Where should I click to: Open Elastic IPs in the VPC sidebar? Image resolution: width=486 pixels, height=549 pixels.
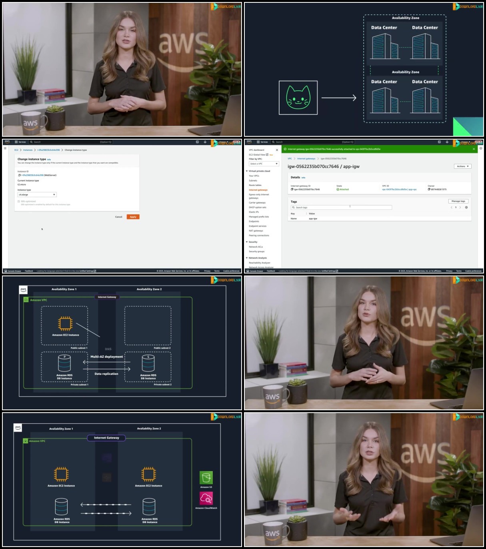pyautogui.click(x=254, y=212)
